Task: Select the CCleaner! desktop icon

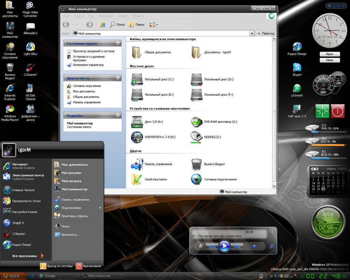Action: click(30, 70)
